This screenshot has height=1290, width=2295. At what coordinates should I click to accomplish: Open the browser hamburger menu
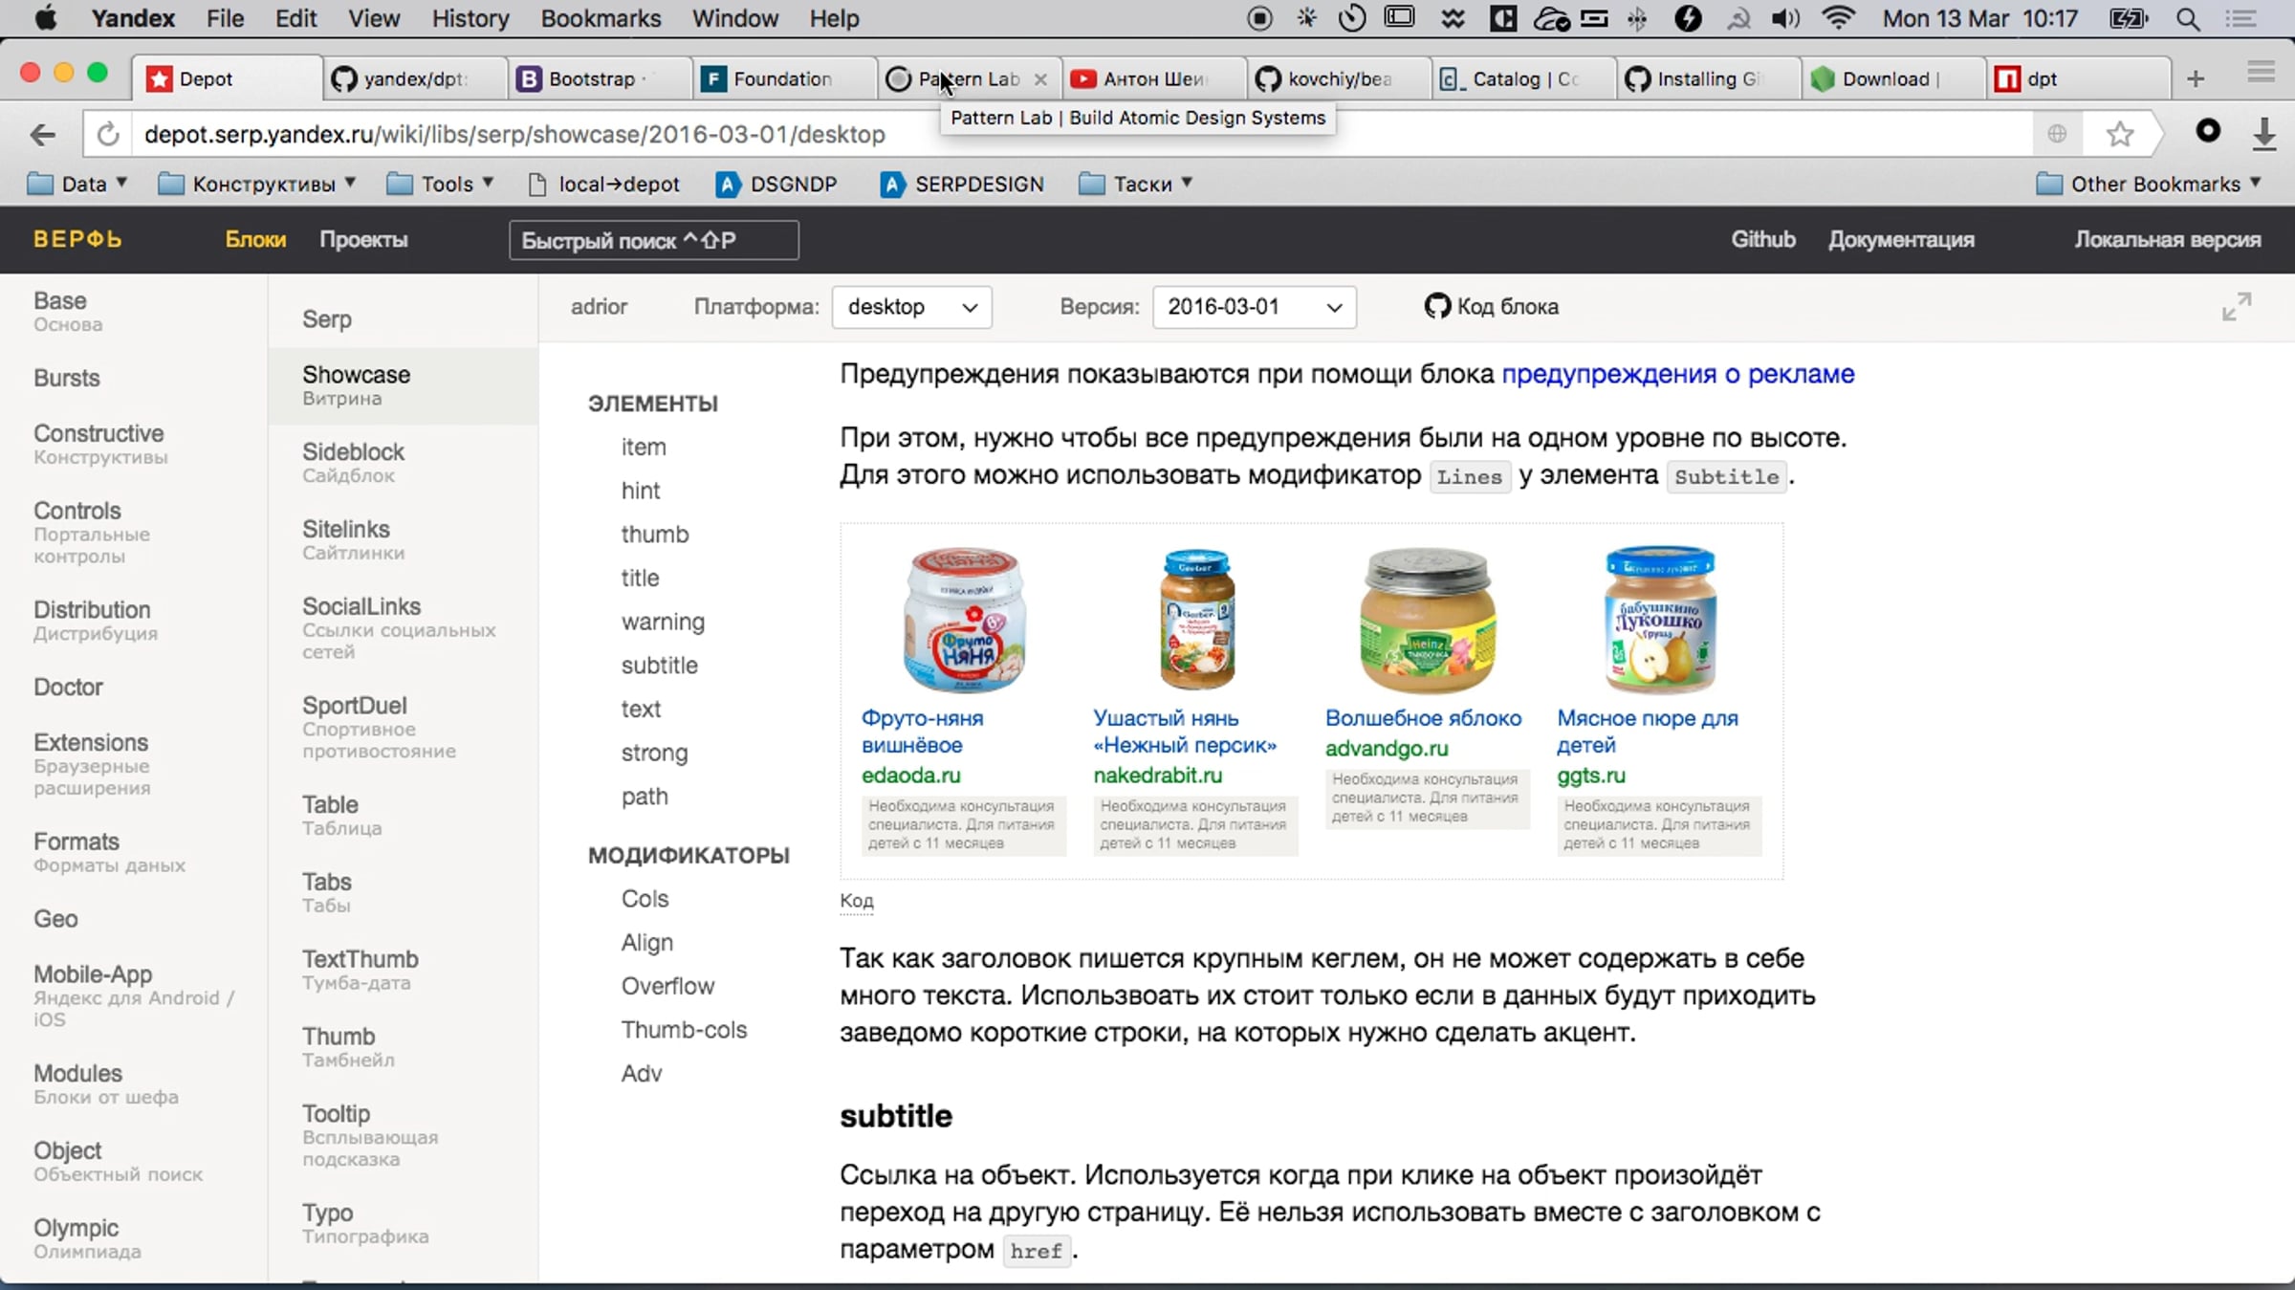pos(2261,73)
